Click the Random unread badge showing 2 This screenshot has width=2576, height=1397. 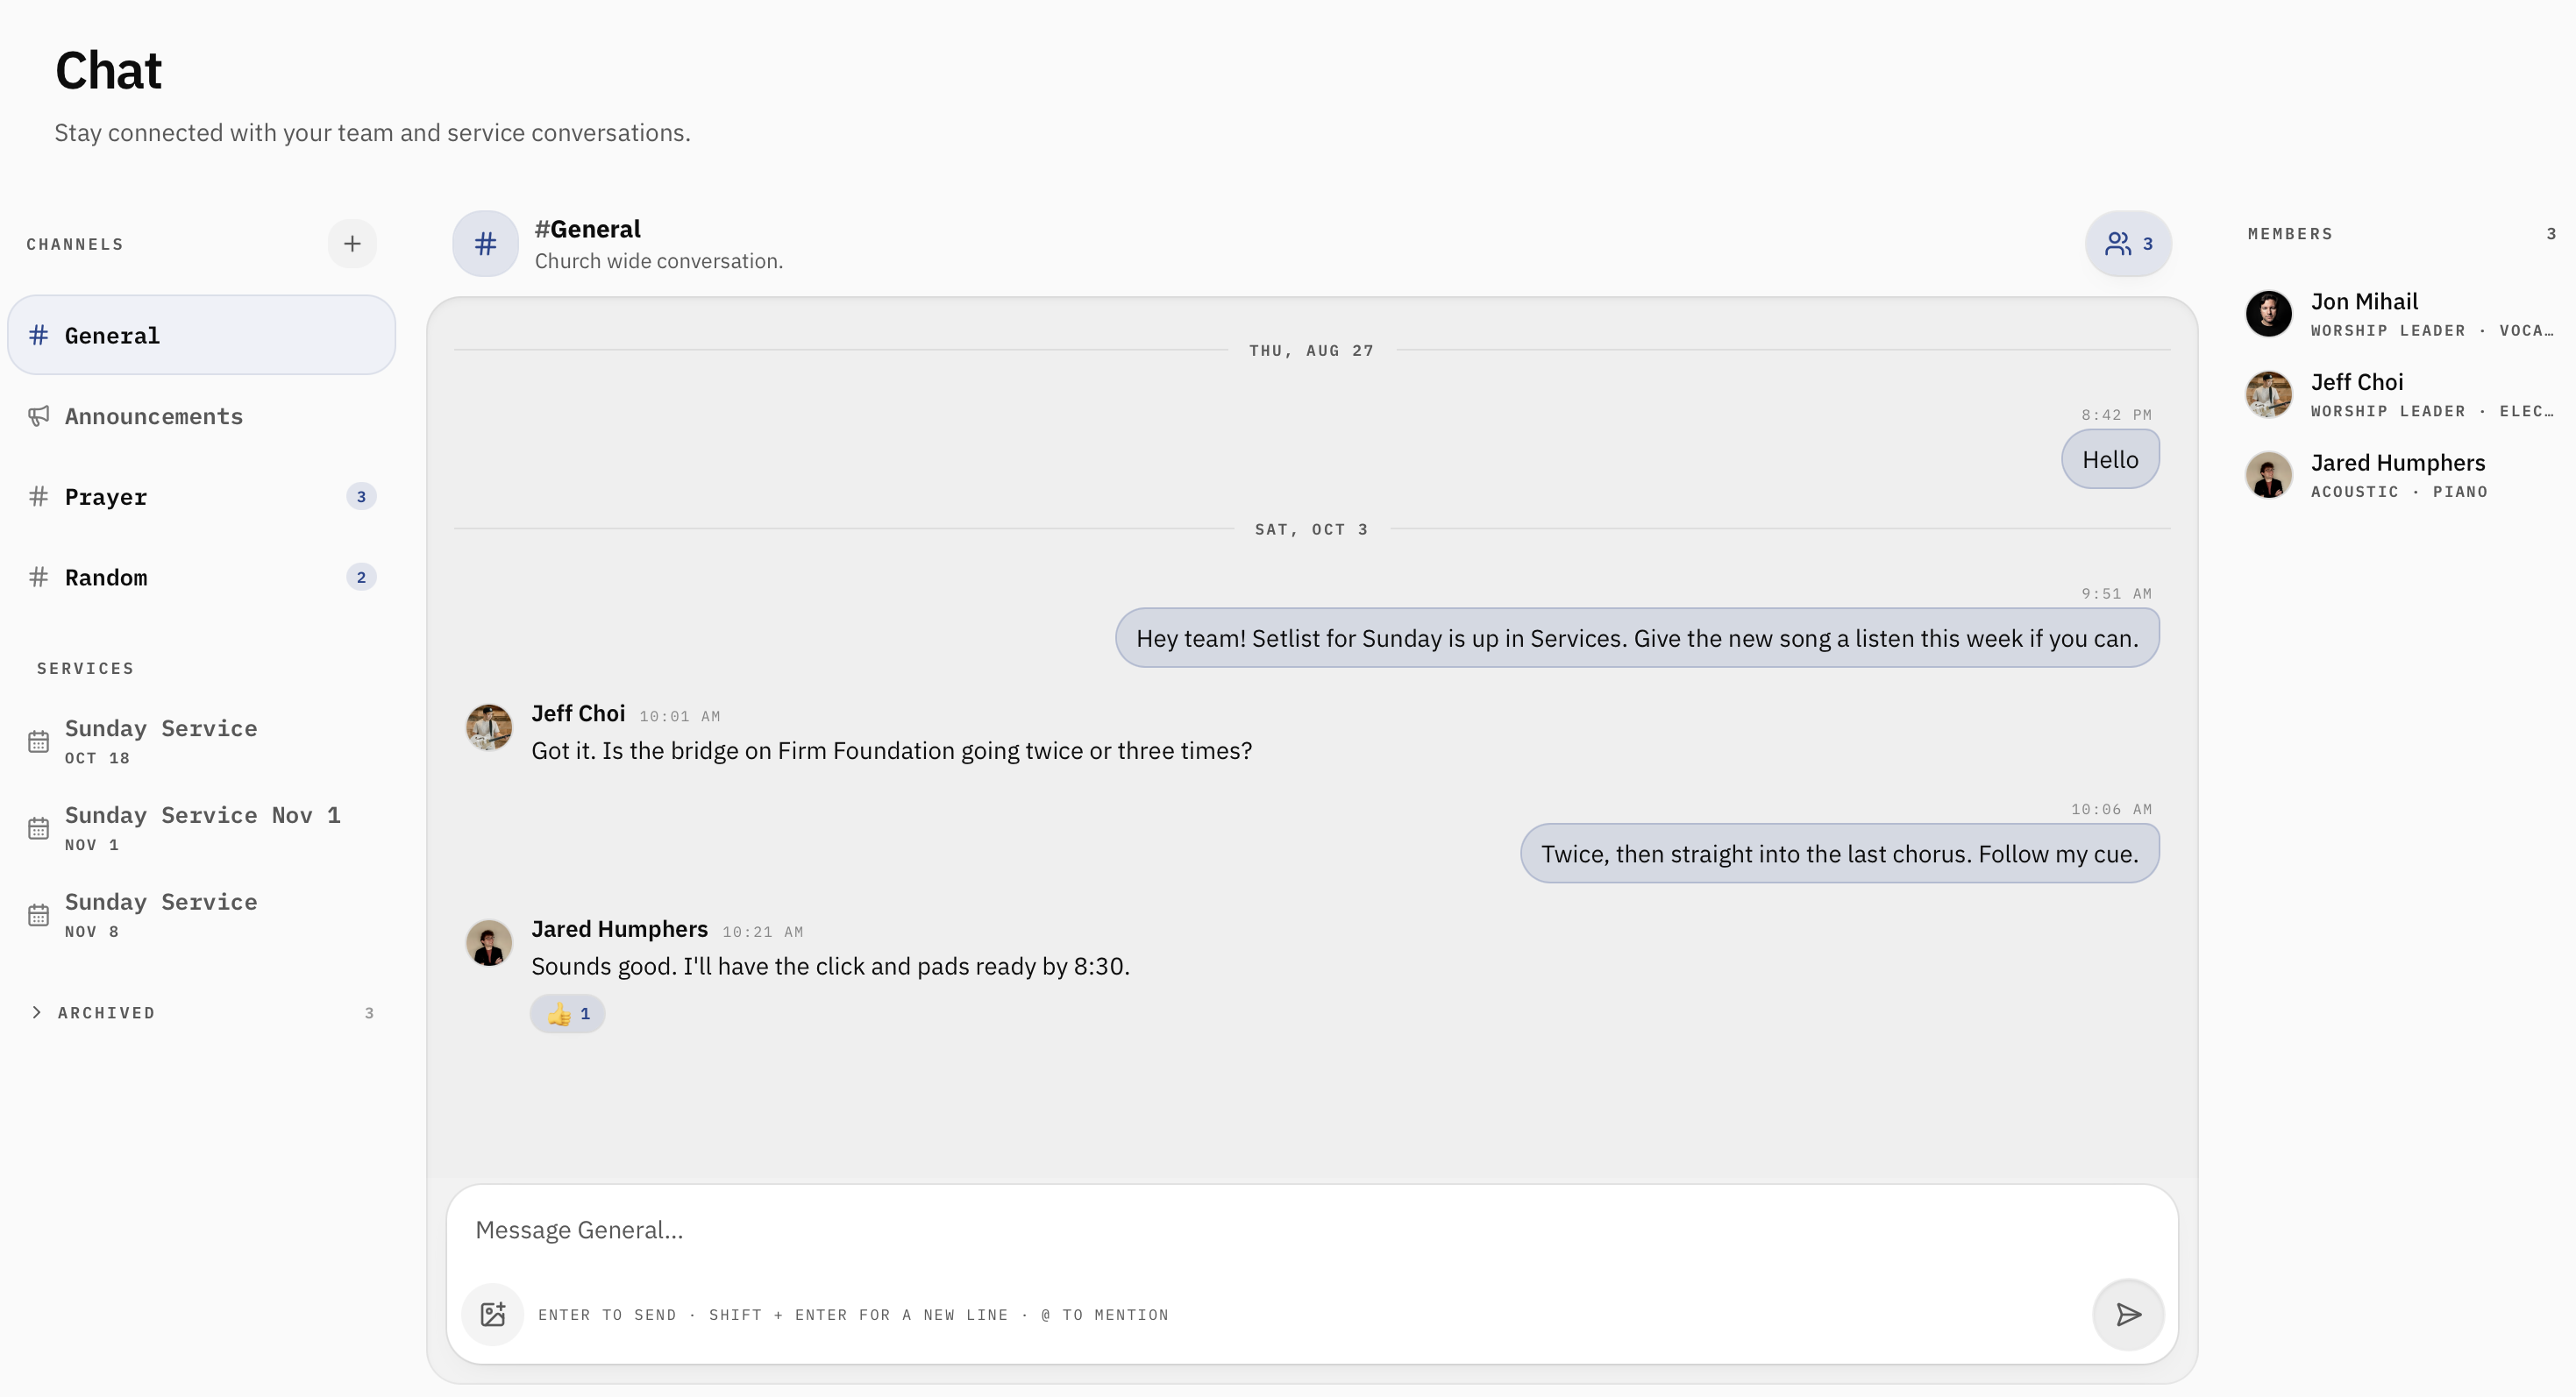361,578
